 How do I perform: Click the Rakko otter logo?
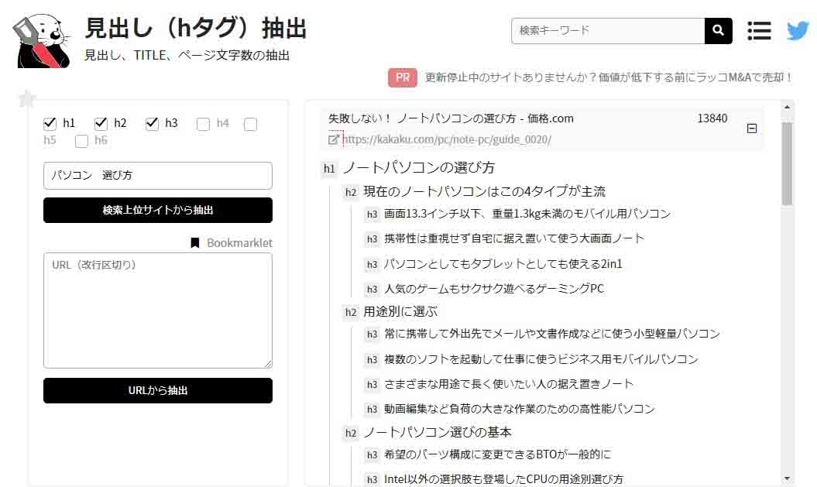coord(42,40)
